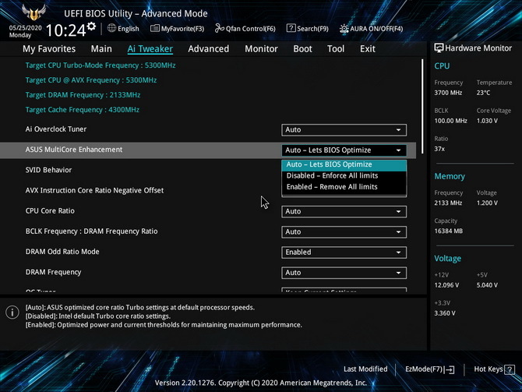Image resolution: width=522 pixels, height=392 pixels.
Task: Click the Search(F9) question icon
Action: (291, 28)
